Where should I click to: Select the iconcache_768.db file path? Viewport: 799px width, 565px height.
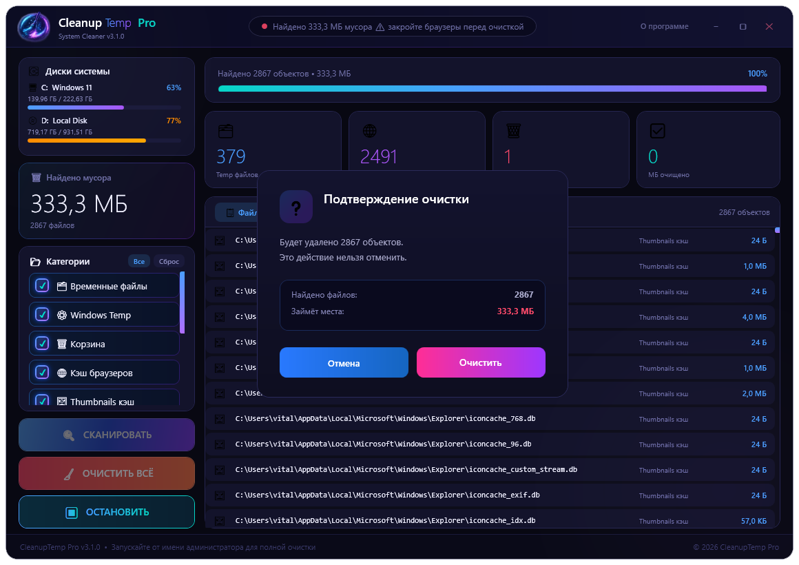click(385, 419)
